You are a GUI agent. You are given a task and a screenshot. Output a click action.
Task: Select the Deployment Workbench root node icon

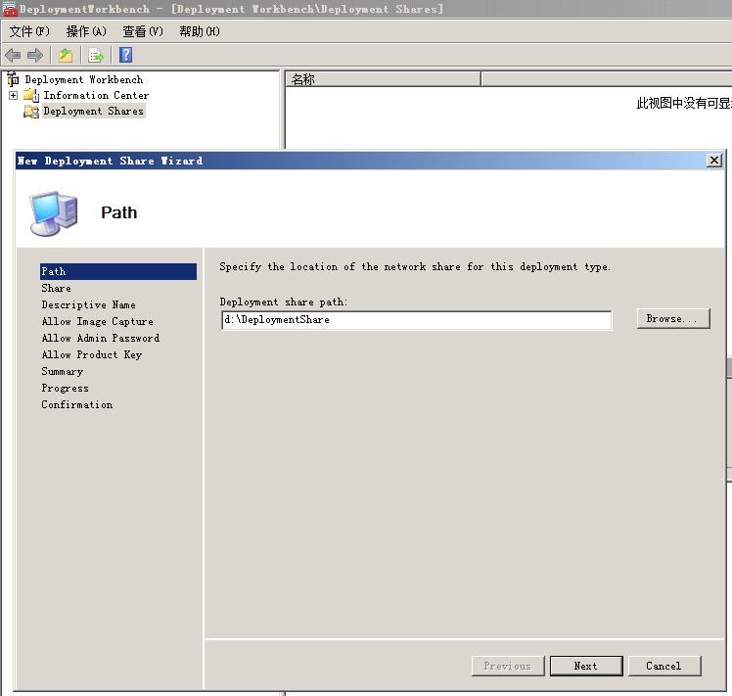click(13, 79)
